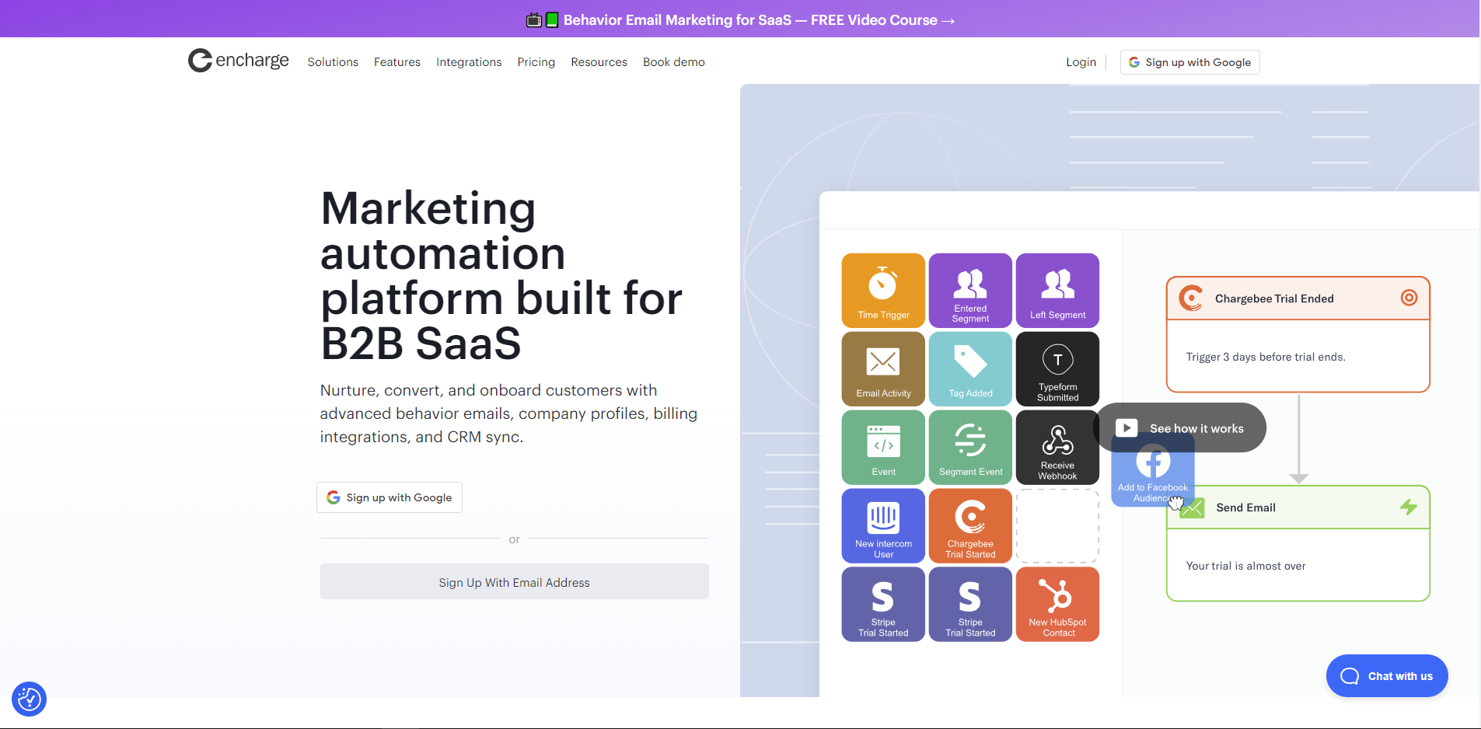Viewport: 1481px width, 729px height.
Task: Click the target icon on Chargebee Trial Ended
Action: [1409, 298]
